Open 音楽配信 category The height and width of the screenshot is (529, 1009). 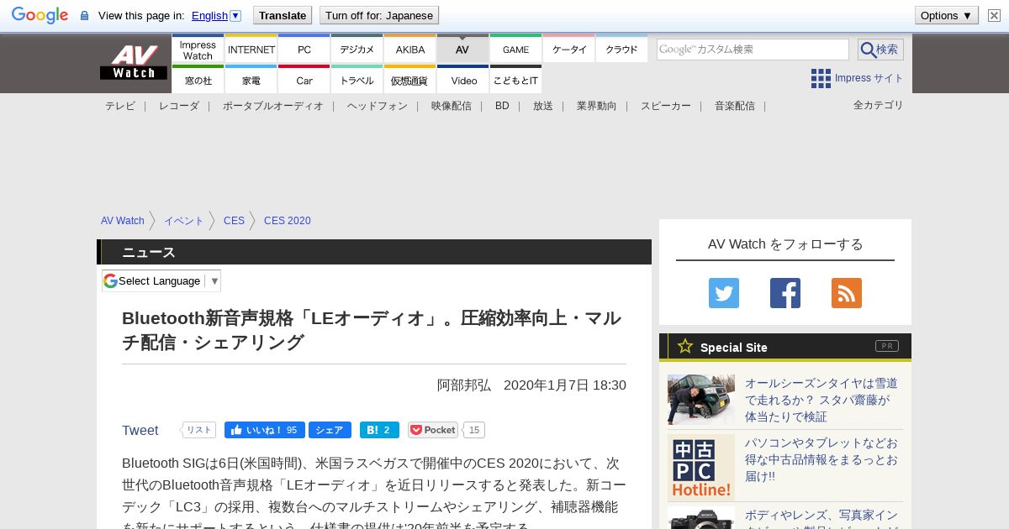(x=735, y=106)
